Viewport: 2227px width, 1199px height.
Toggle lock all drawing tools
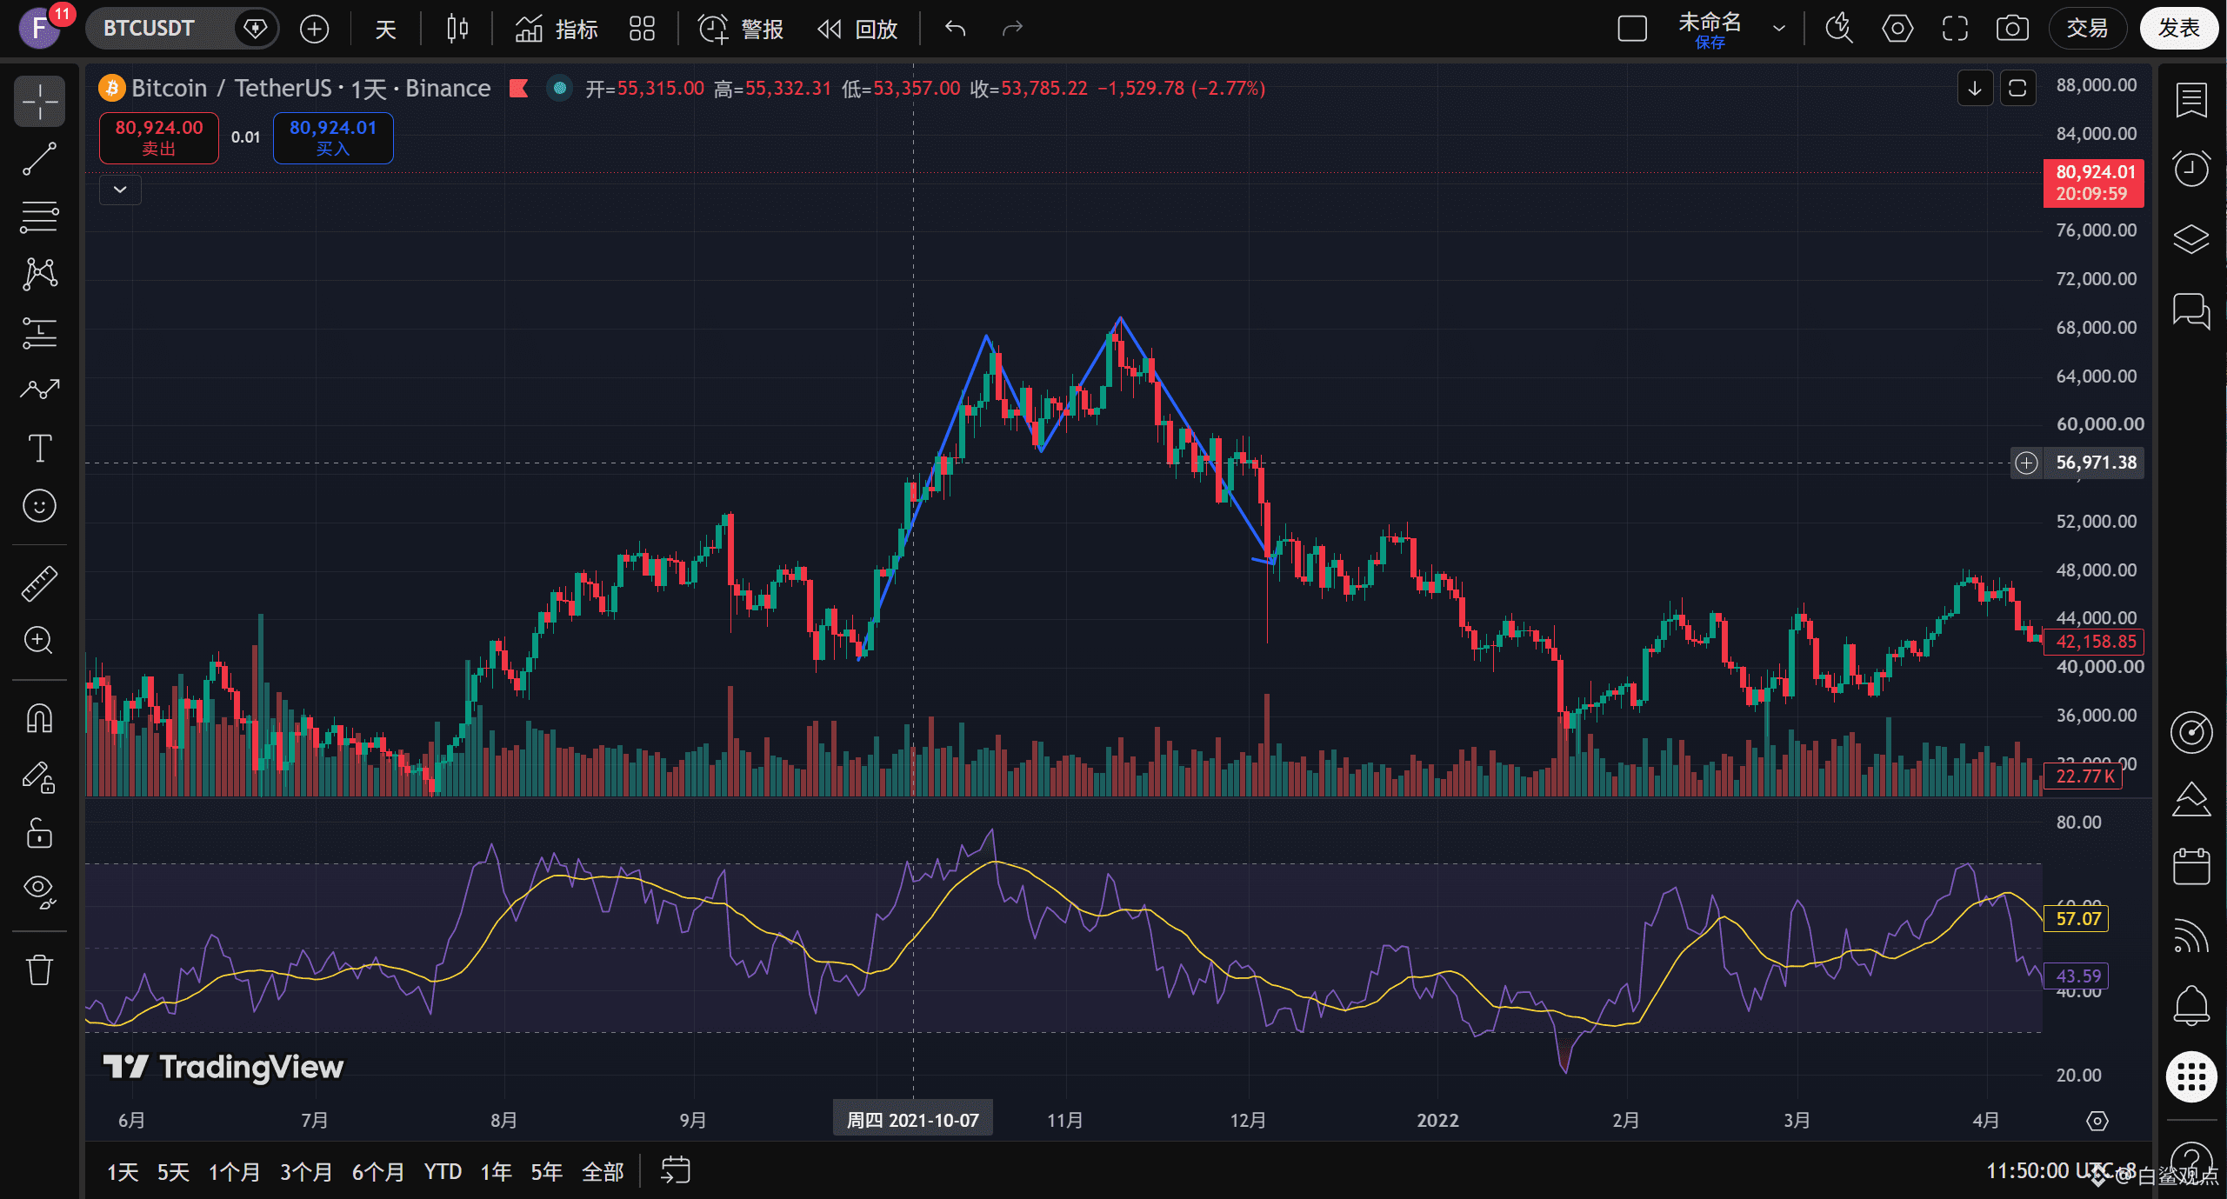point(39,834)
